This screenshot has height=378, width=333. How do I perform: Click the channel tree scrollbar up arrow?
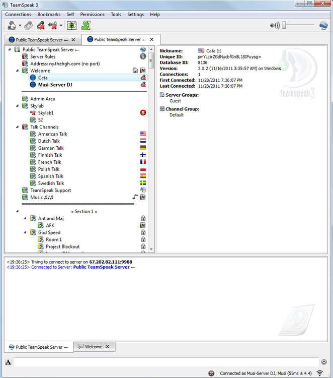coord(151,49)
